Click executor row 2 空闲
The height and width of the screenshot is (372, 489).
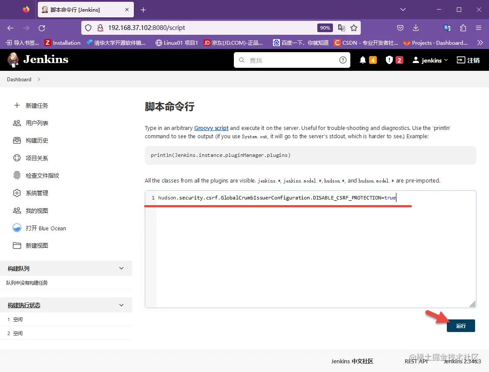[x=66, y=333]
